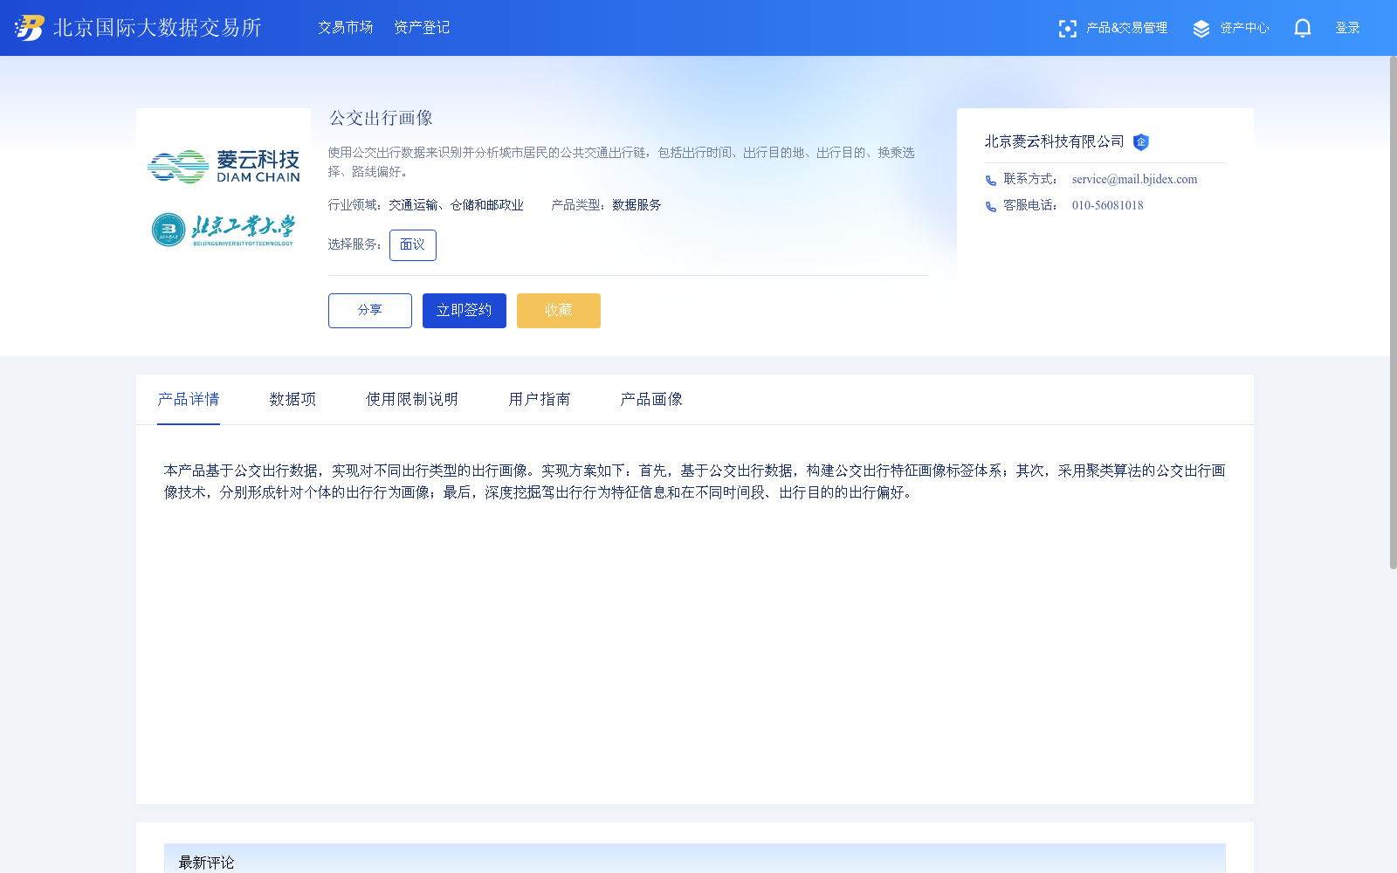Click the industry value 交通运输、仓储和邮政业
The image size is (1397, 873).
click(456, 205)
